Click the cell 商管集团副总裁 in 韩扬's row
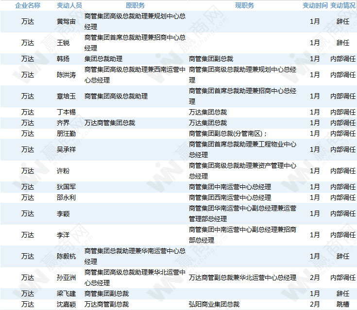 click(x=211, y=59)
